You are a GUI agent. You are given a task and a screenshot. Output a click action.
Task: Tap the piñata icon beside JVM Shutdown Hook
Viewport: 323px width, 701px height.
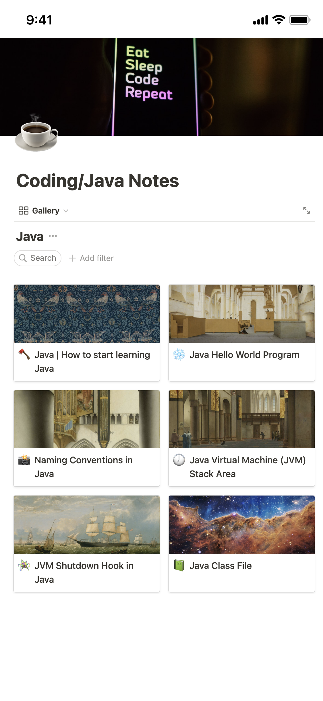(24, 565)
